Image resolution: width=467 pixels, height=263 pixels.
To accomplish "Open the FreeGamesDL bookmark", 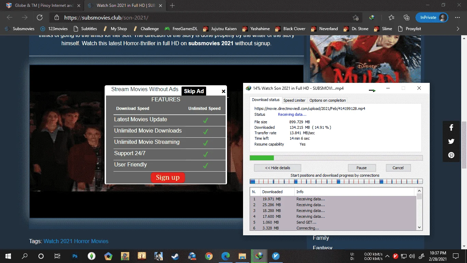I will point(181,29).
